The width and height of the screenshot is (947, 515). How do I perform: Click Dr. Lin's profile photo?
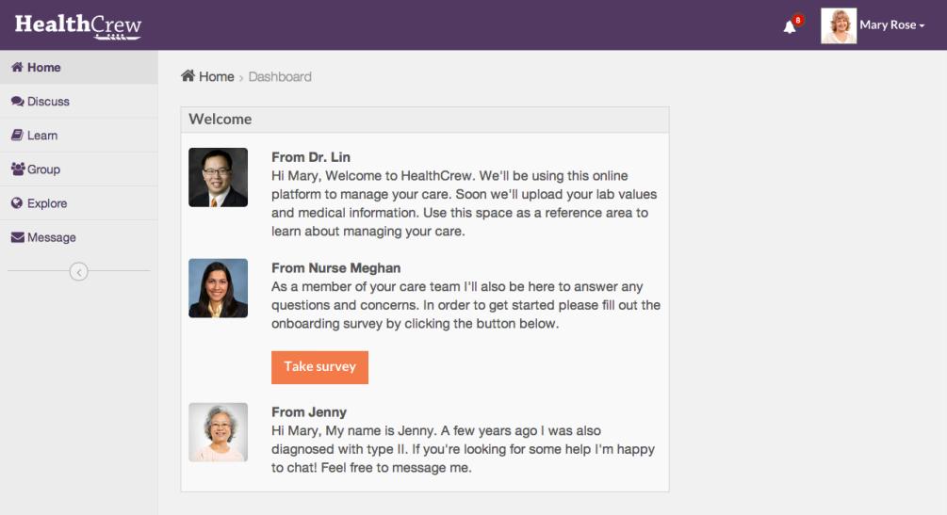[218, 178]
